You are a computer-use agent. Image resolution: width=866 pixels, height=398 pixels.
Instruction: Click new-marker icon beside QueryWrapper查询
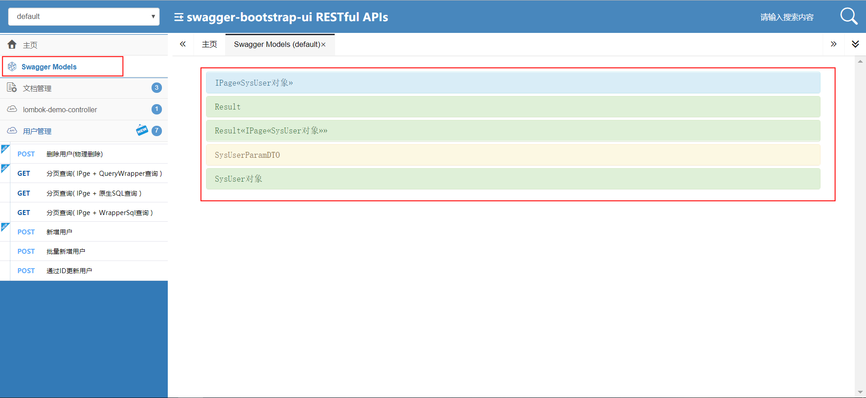coord(5,168)
